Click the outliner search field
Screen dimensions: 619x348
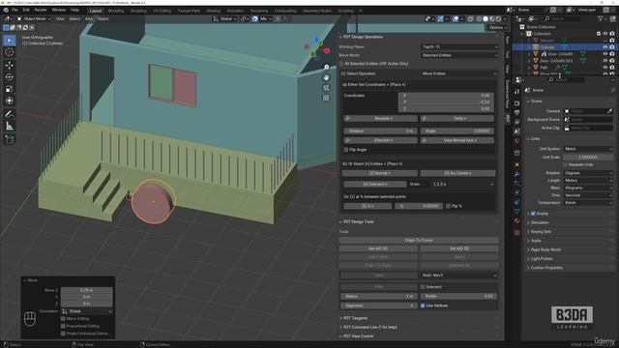tap(562, 18)
